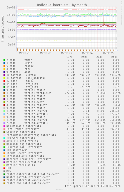Click the graph title Individual interrupts - by month
Viewport: 124px width, 192px height.
[x=62, y=5]
